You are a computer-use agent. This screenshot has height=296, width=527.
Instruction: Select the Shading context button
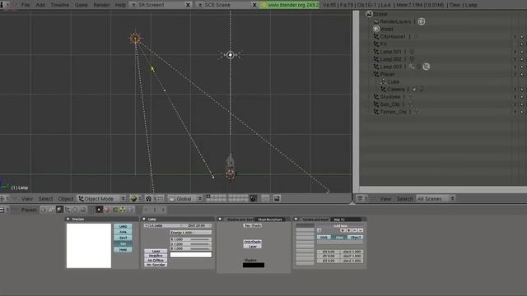tap(59, 210)
